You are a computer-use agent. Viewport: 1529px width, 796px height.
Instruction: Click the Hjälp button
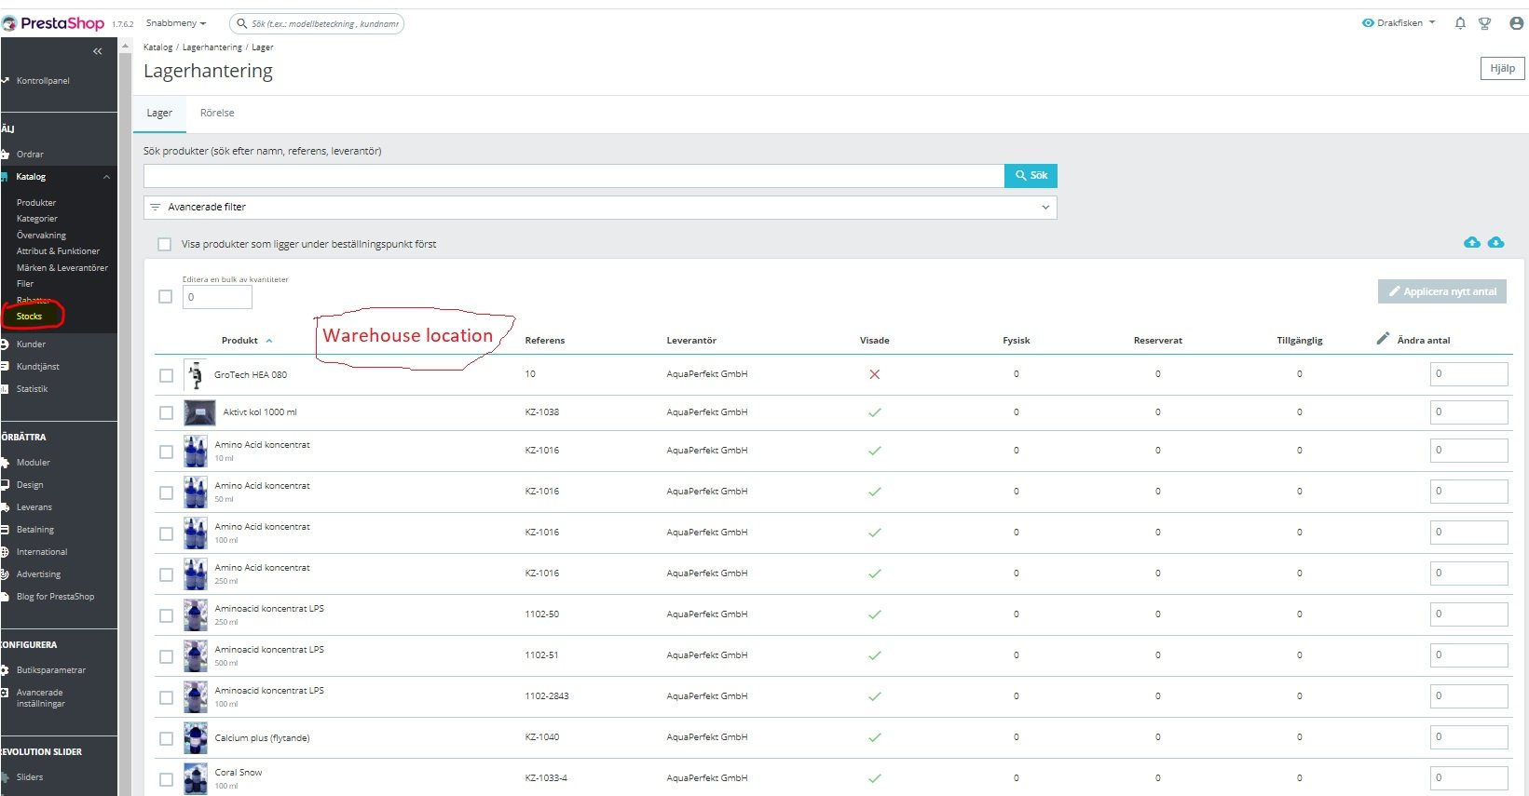coord(1502,68)
